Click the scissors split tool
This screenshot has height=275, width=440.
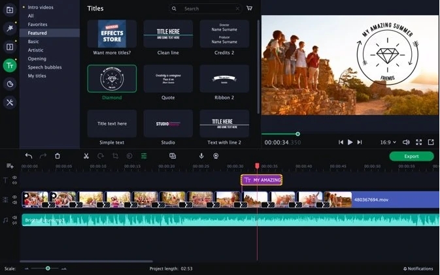click(x=86, y=156)
